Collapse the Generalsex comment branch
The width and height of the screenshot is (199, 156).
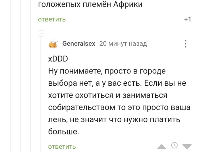tap(41, 33)
